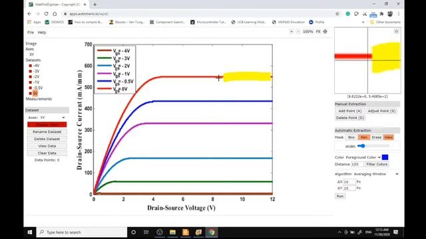Select the Erase mask tool
The image size is (426, 239).
[377, 137]
